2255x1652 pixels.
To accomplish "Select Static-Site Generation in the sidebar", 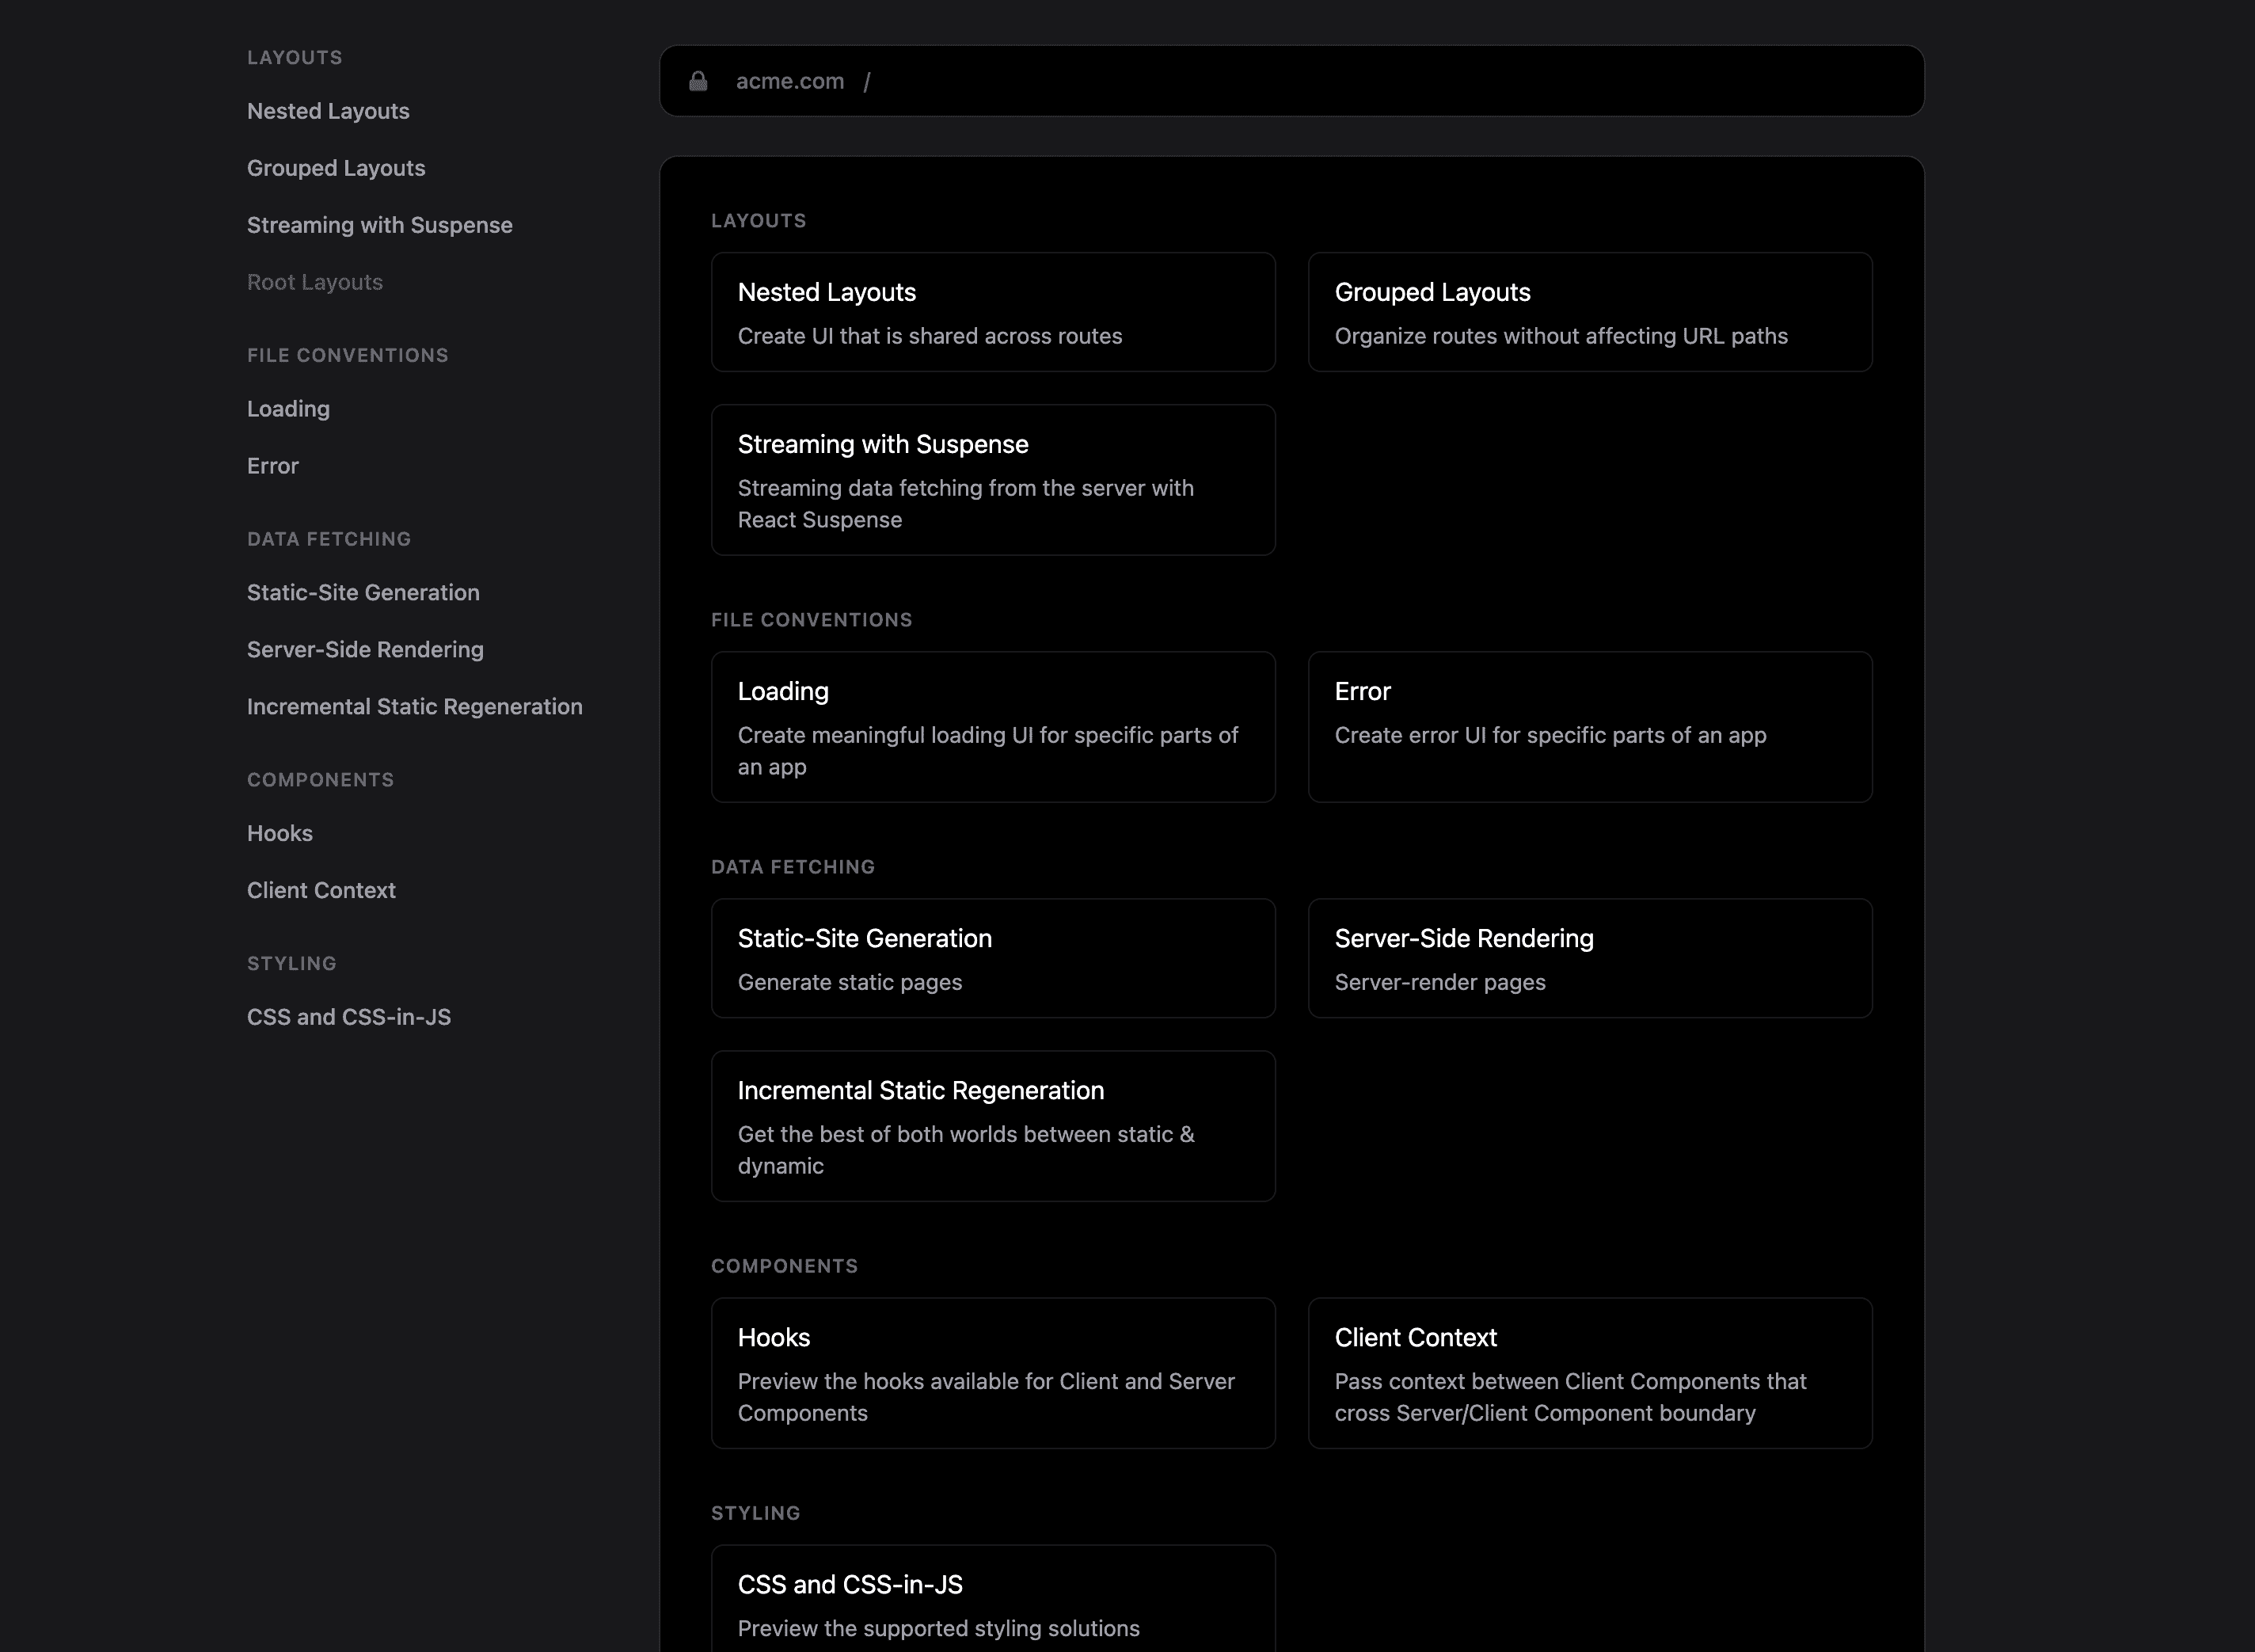I will click(363, 592).
